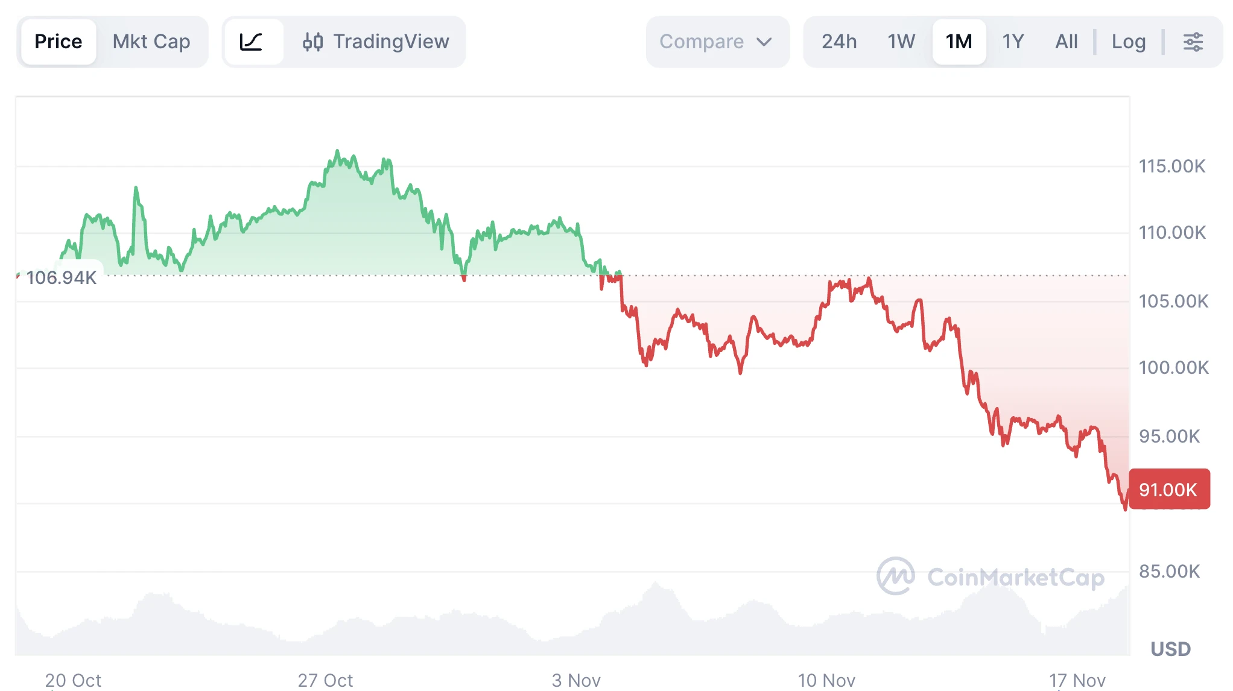Select the 1W time range
Screen dimensions: 1233x691
coord(901,42)
